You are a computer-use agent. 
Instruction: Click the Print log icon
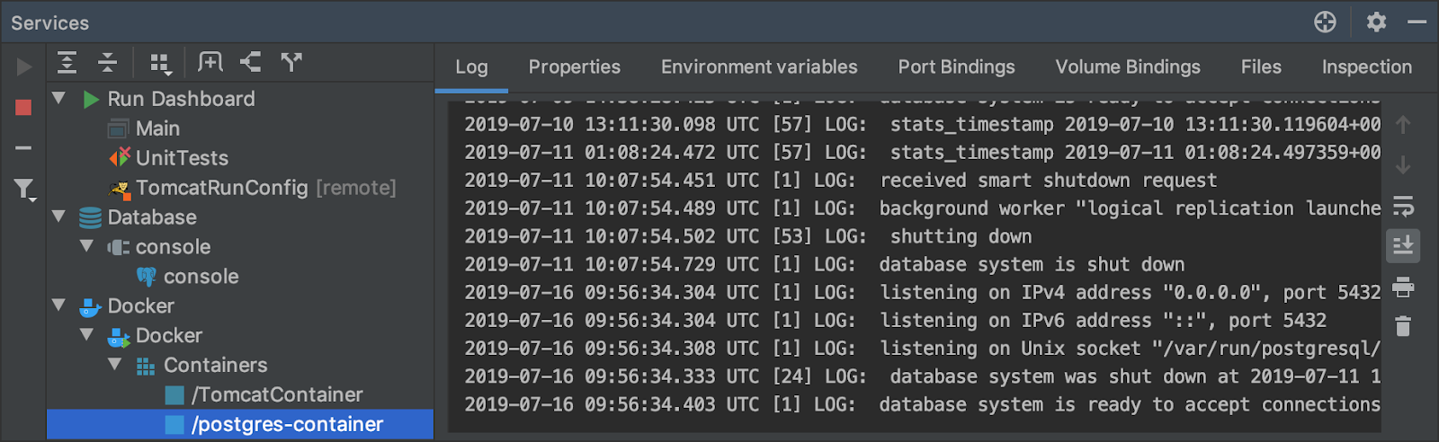click(x=1403, y=287)
